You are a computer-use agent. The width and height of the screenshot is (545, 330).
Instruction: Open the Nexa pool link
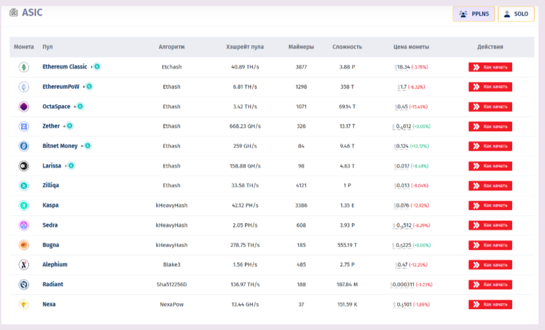coord(49,304)
